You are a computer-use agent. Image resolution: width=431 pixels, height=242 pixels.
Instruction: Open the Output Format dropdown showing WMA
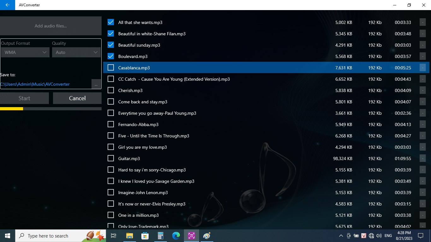pos(25,52)
